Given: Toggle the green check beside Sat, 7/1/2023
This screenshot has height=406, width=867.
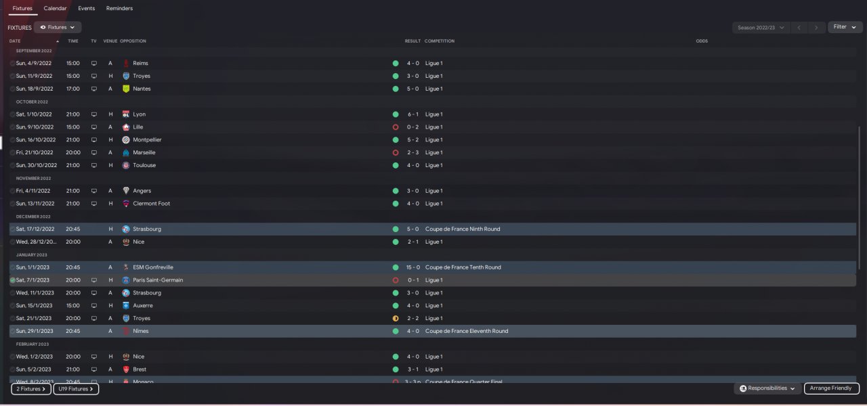Looking at the screenshot, I should (x=12, y=280).
